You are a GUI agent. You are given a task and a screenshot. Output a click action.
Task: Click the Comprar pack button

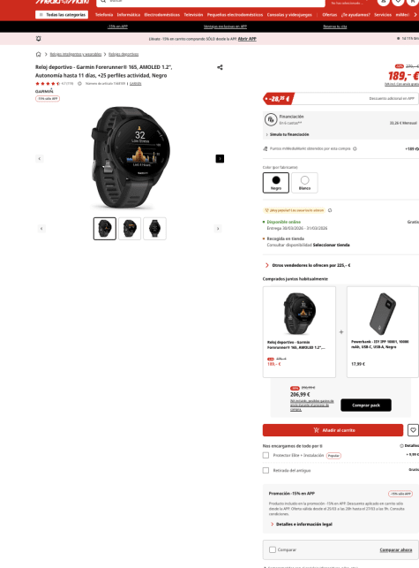[366, 405]
